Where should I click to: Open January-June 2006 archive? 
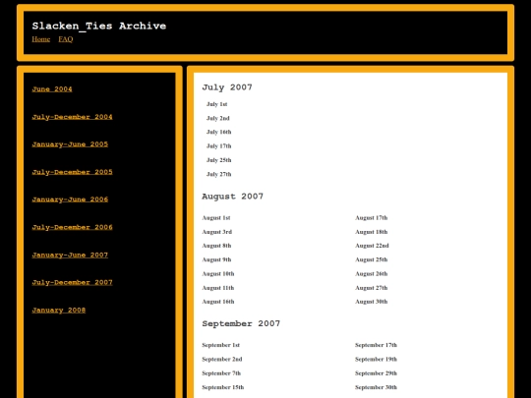coord(70,199)
